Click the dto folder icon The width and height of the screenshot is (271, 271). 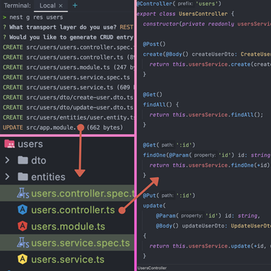tap(23, 160)
